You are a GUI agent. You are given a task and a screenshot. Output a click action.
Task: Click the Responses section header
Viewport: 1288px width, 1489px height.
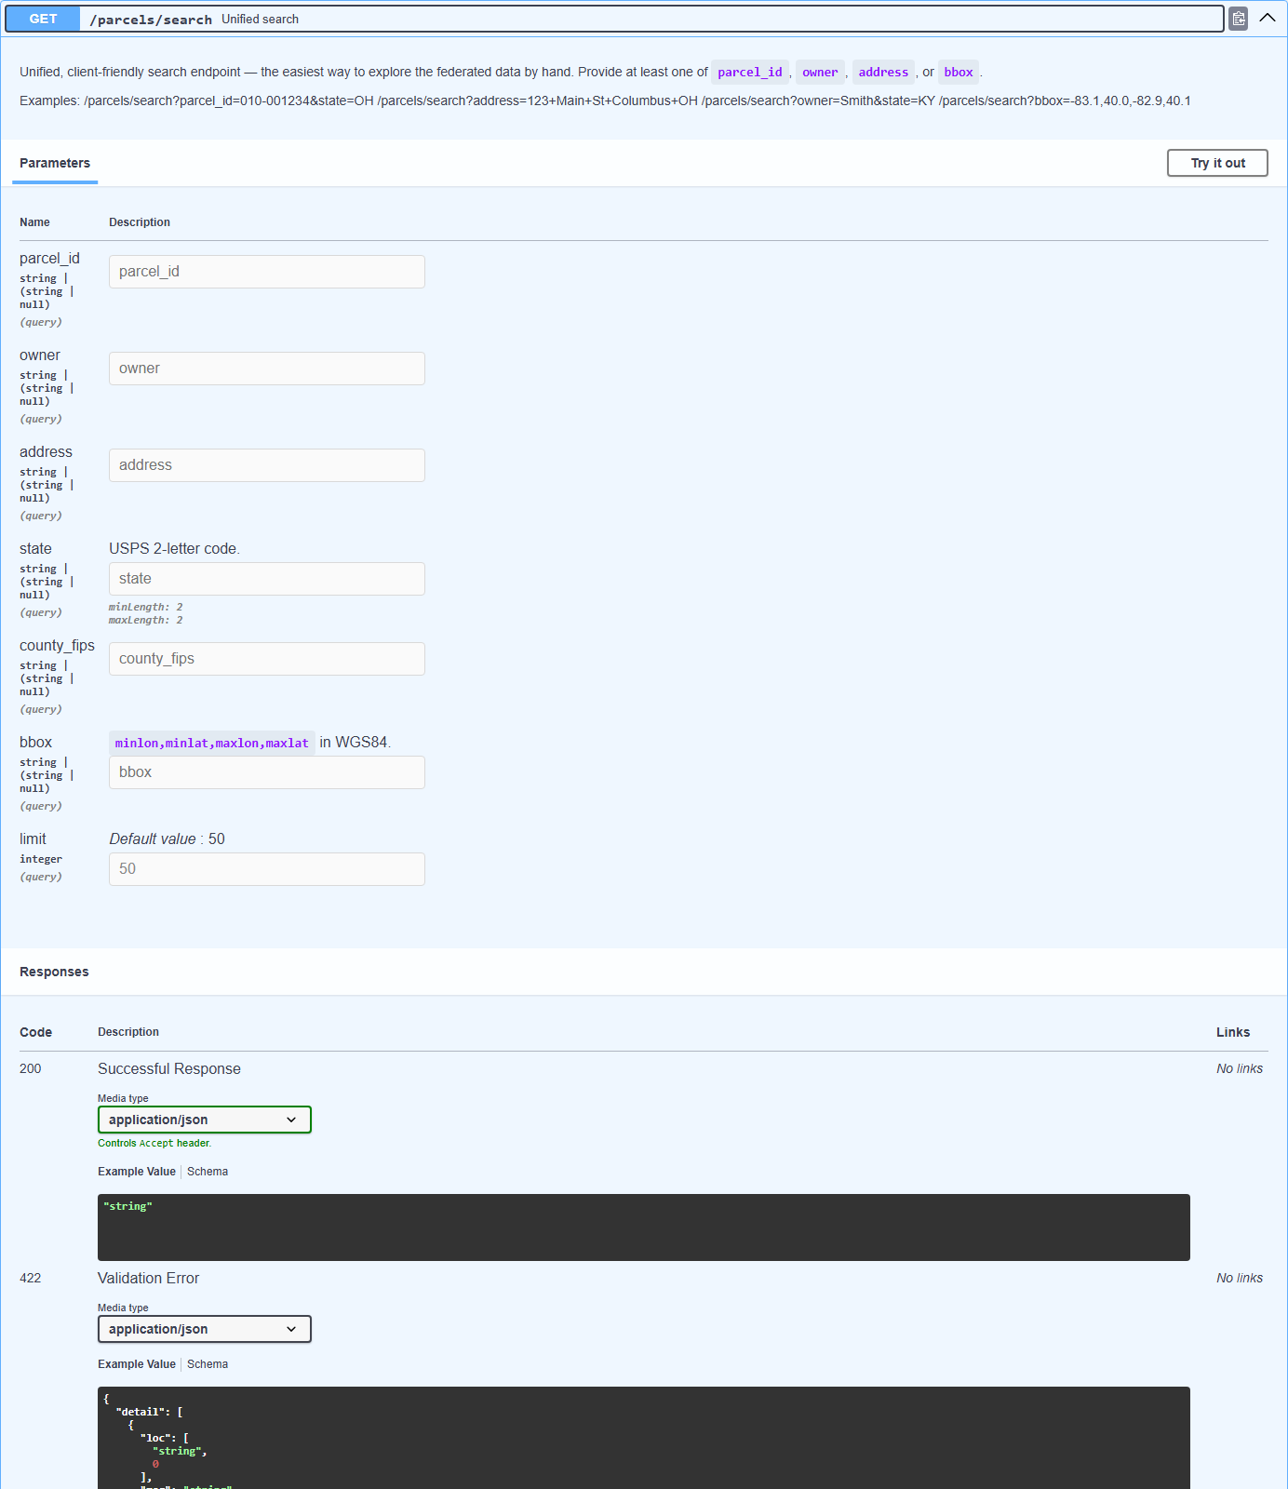click(x=54, y=972)
